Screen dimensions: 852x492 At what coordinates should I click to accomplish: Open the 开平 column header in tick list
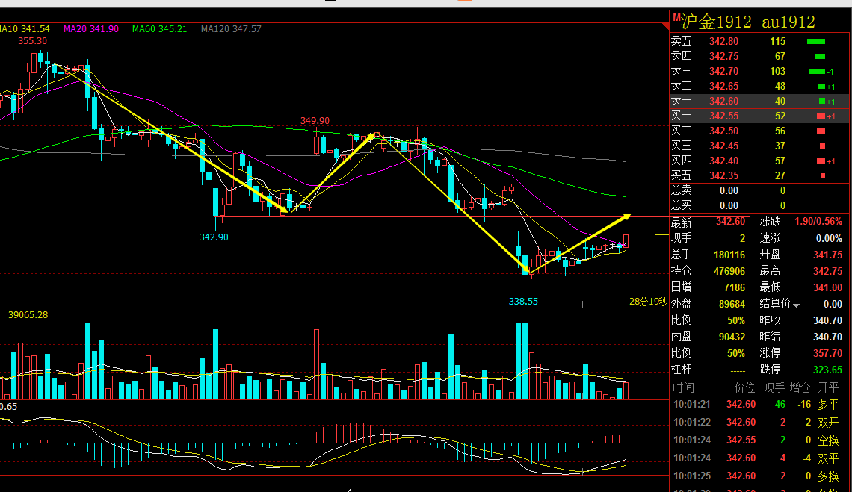[x=828, y=387]
